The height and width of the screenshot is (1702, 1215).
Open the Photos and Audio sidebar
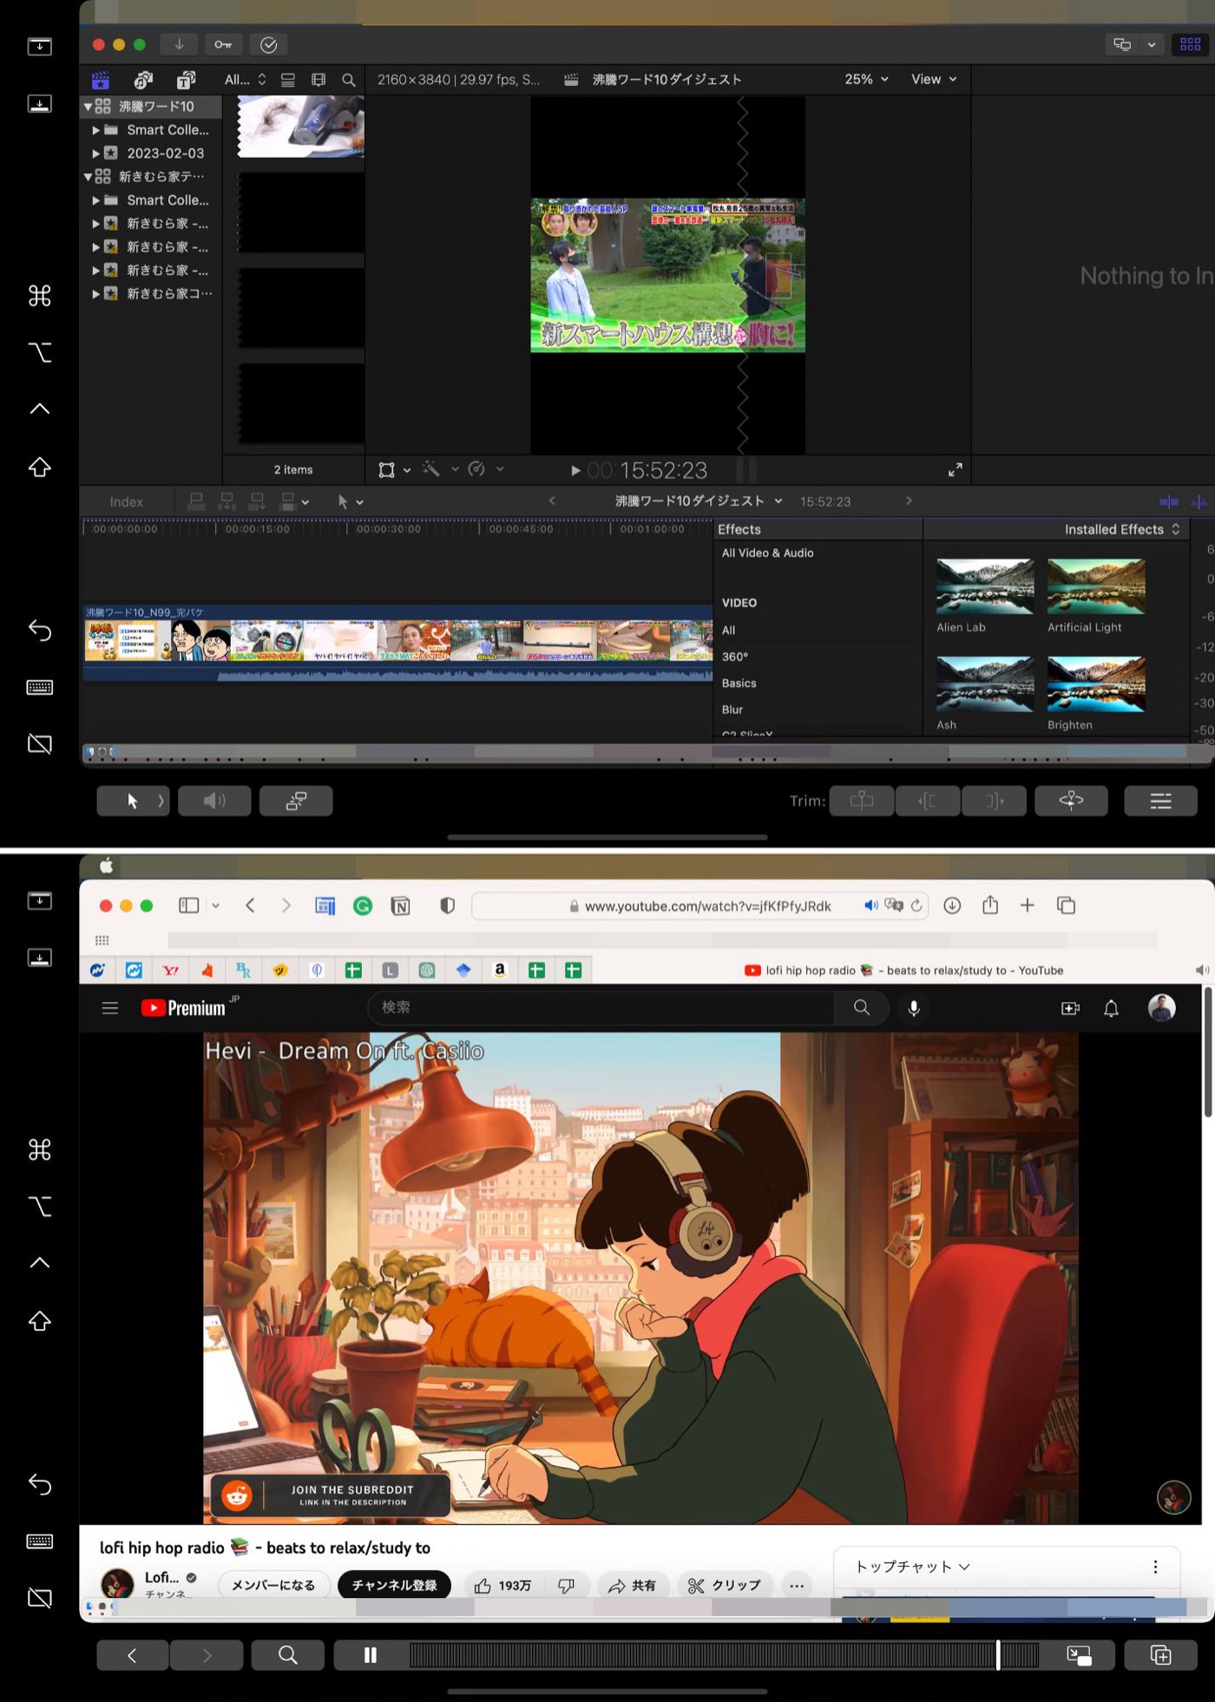click(x=143, y=80)
